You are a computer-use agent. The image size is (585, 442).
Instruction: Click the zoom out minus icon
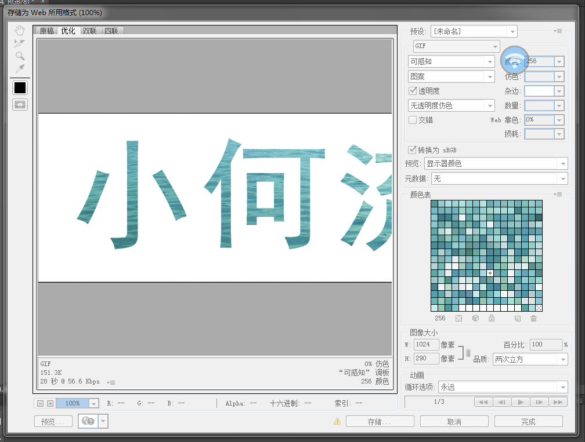click(40, 403)
